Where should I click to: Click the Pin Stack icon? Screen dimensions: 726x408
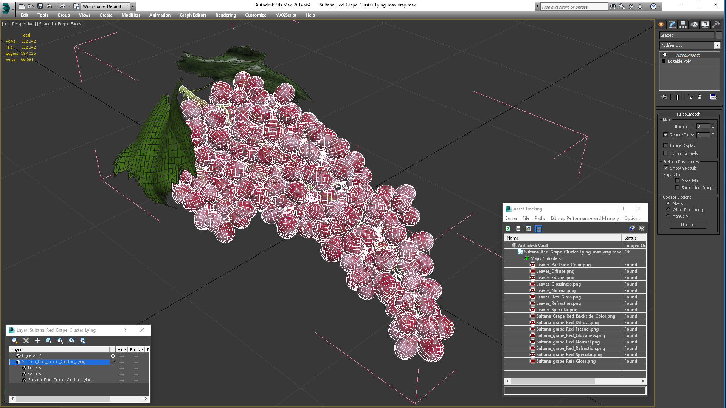(x=664, y=97)
